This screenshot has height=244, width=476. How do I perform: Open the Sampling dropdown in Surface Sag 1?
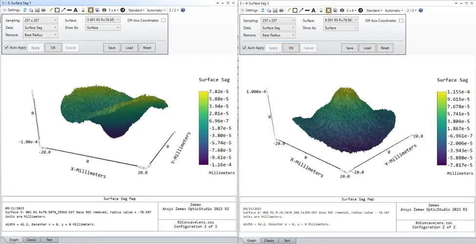point(41,20)
